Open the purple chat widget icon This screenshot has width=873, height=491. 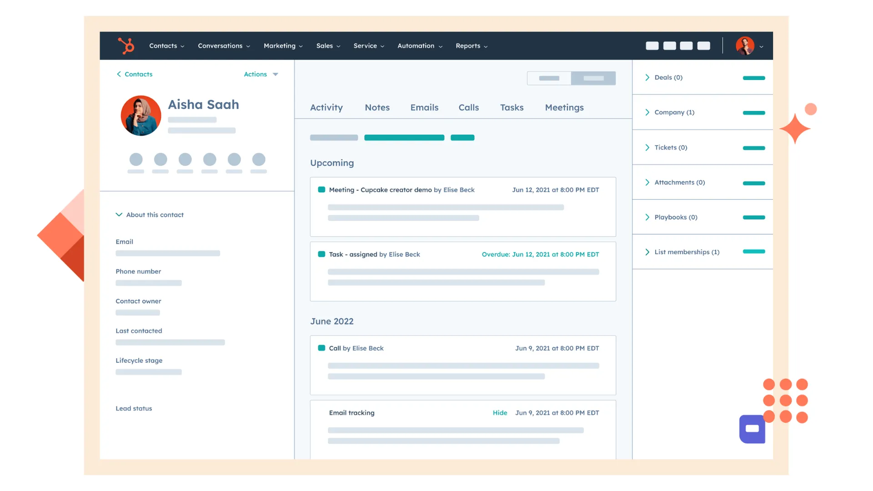point(752,429)
